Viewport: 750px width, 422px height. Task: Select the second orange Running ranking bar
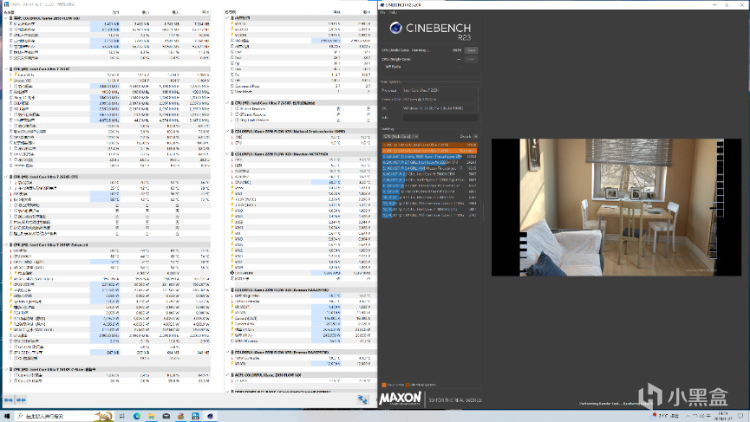[429, 151]
